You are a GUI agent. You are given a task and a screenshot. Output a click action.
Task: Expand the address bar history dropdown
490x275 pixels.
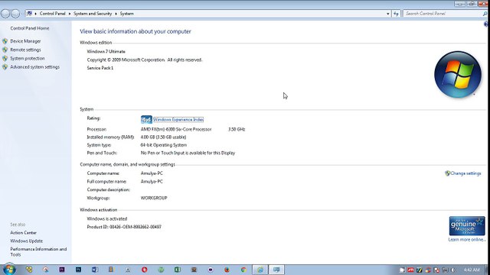[388, 14]
